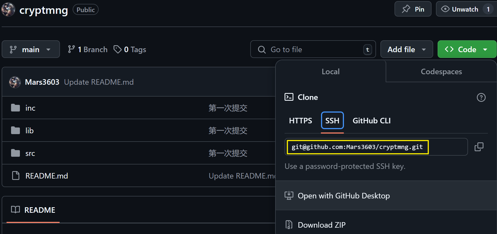Viewport: 497px width, 234px height.
Task: Click the README.md file icon
Action: (16, 175)
